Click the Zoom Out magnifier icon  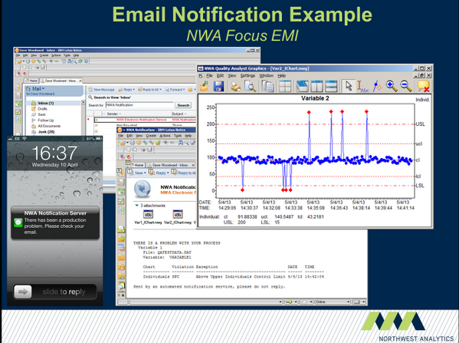point(405,86)
